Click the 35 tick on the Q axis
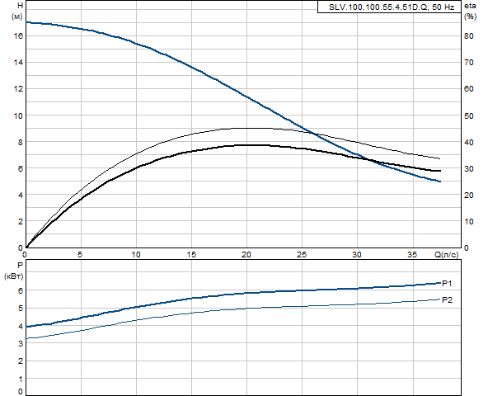Viewport: 488px width, 396px height. pyautogui.click(x=412, y=255)
